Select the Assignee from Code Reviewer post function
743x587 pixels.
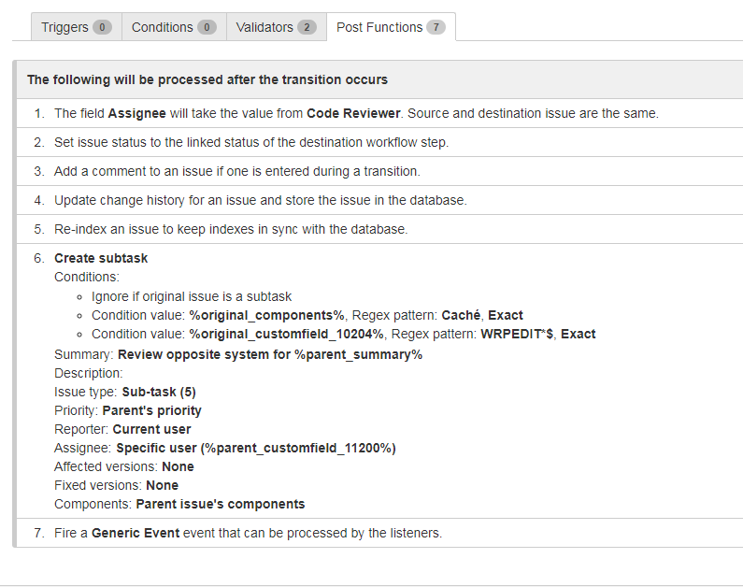click(356, 113)
